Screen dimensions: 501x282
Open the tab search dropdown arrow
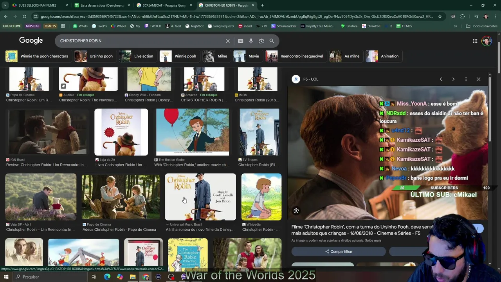tap(5, 5)
